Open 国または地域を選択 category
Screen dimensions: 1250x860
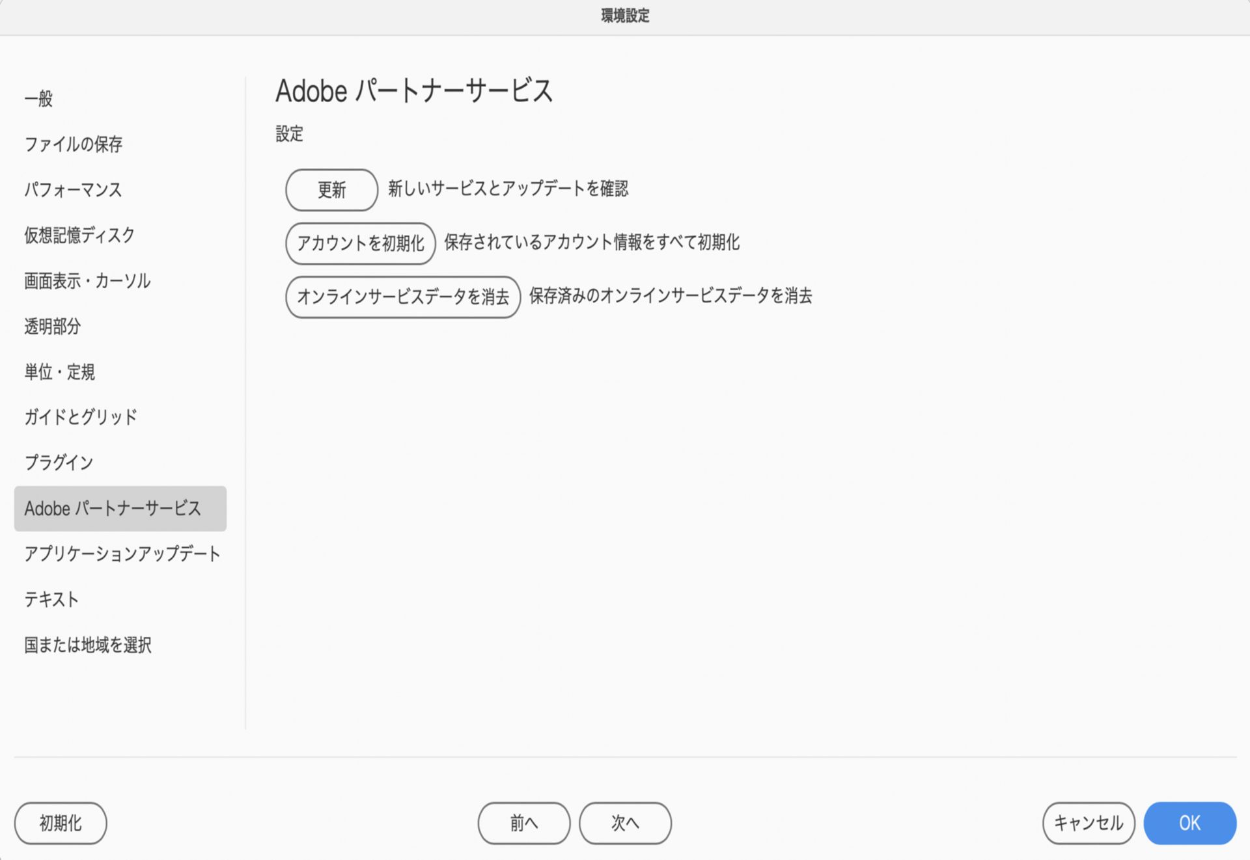pyautogui.click(x=87, y=645)
